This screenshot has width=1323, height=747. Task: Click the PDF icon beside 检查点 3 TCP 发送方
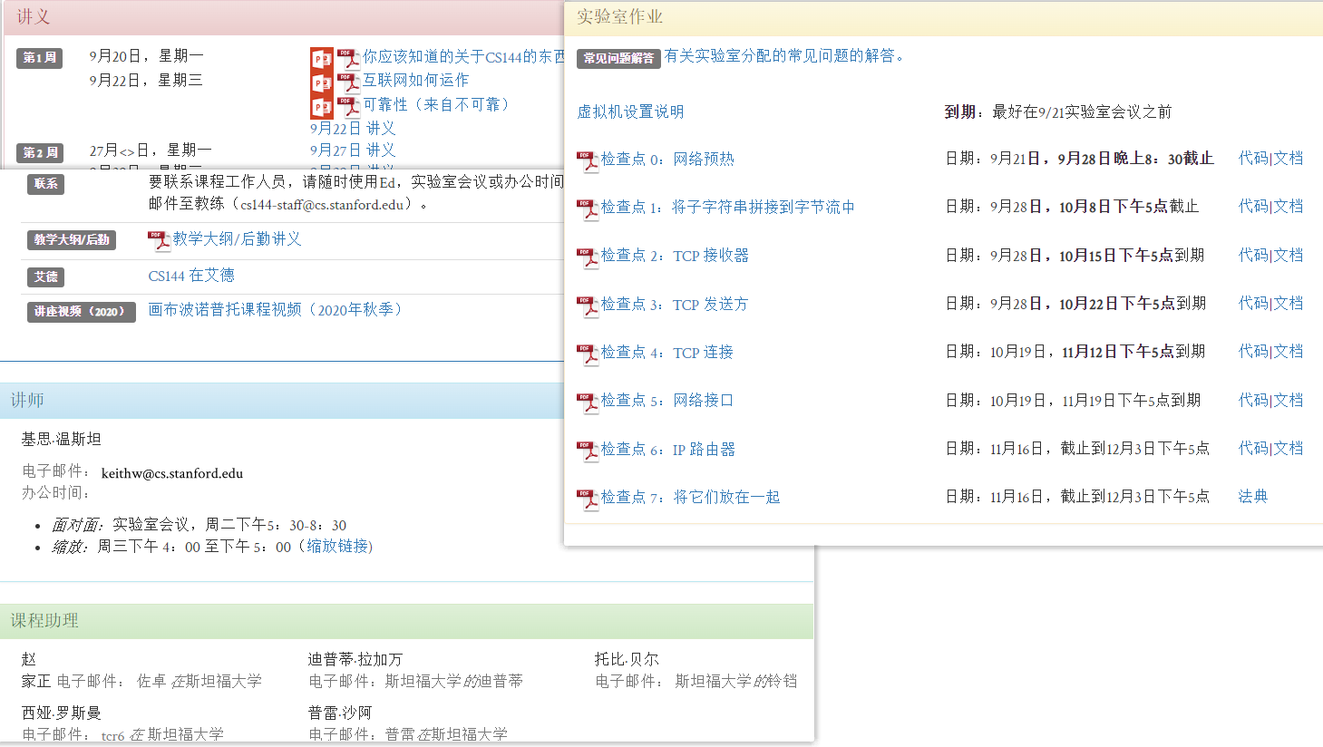click(588, 306)
